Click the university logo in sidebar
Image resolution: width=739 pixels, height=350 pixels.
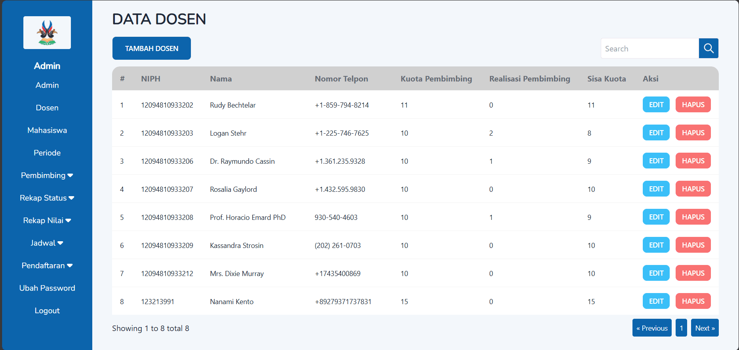pos(47,33)
